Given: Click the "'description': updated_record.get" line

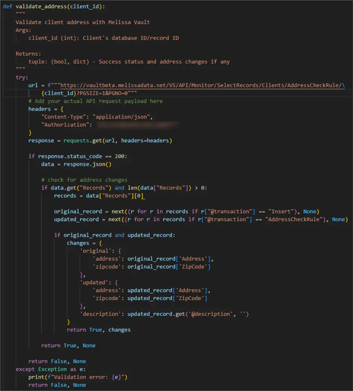Looking at the screenshot, I should click(x=164, y=314).
